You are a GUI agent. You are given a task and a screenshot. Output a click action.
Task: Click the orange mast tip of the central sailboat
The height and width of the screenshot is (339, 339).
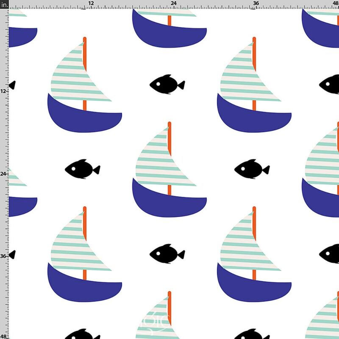click(169, 124)
